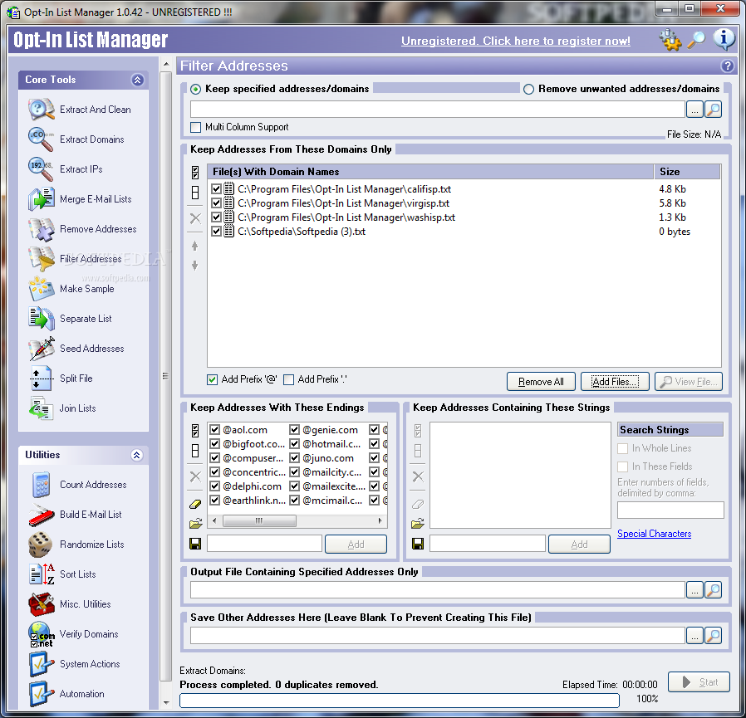Click the register now link
The image size is (746, 718).
point(516,41)
